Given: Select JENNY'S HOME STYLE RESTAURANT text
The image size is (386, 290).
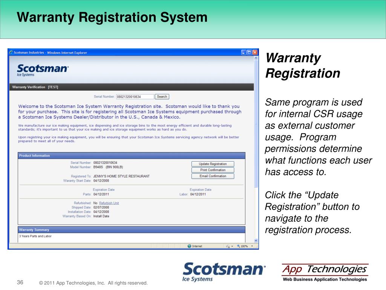Looking at the screenshot, I should [121, 176].
